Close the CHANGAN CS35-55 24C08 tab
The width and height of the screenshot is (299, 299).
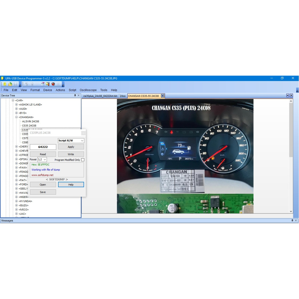(163, 96)
